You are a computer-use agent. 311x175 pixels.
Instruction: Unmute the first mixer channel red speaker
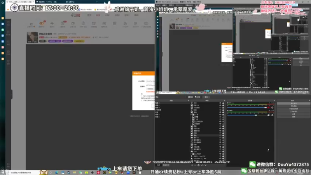coord(269,108)
